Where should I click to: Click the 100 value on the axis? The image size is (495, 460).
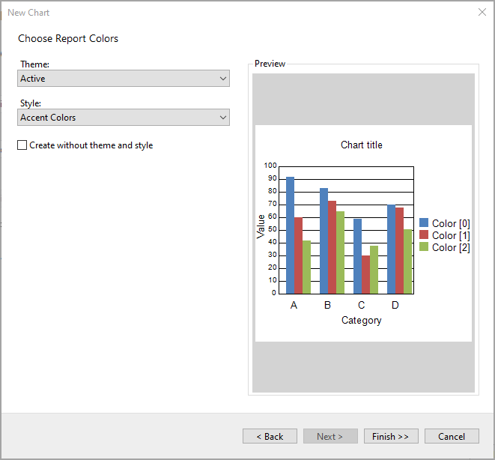click(270, 166)
